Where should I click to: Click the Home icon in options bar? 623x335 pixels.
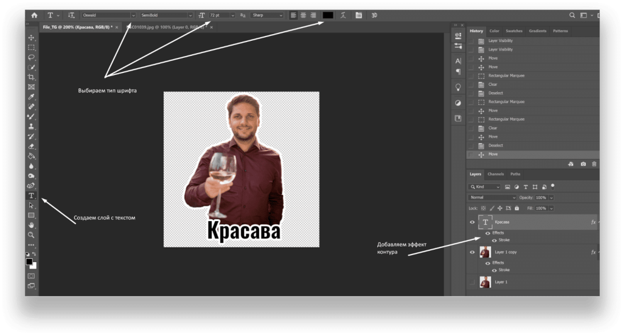[x=34, y=15]
